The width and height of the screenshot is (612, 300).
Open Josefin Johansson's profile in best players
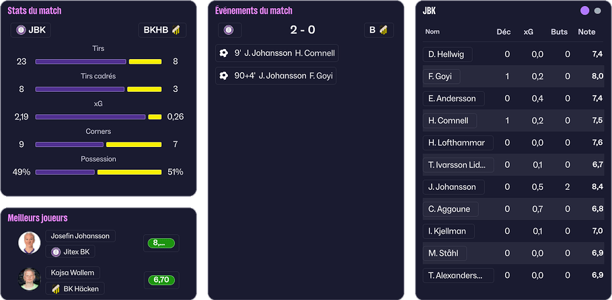[x=81, y=236]
